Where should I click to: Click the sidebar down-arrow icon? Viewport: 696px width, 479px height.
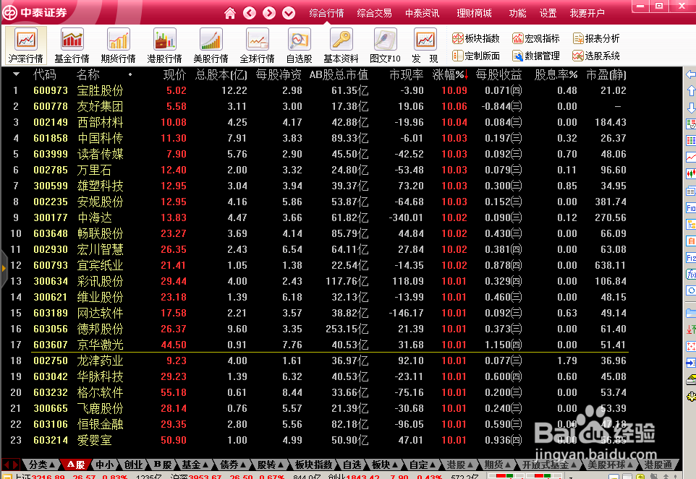click(x=691, y=108)
